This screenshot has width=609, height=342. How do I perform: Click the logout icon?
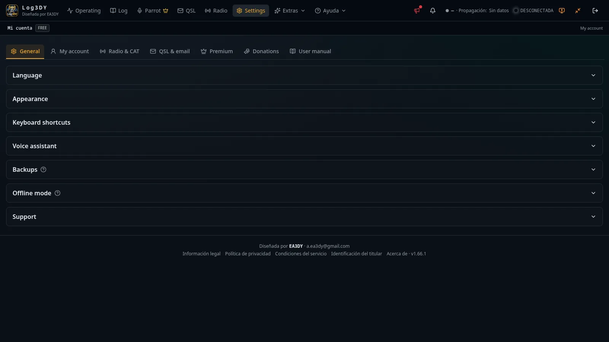[x=595, y=11]
